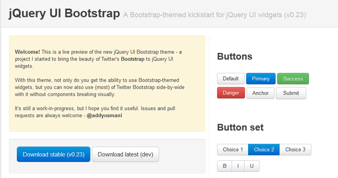This screenshot has height=178, width=338.
Task: Click the subtitle mentioning widgets (v0.23)
Action: point(215,15)
